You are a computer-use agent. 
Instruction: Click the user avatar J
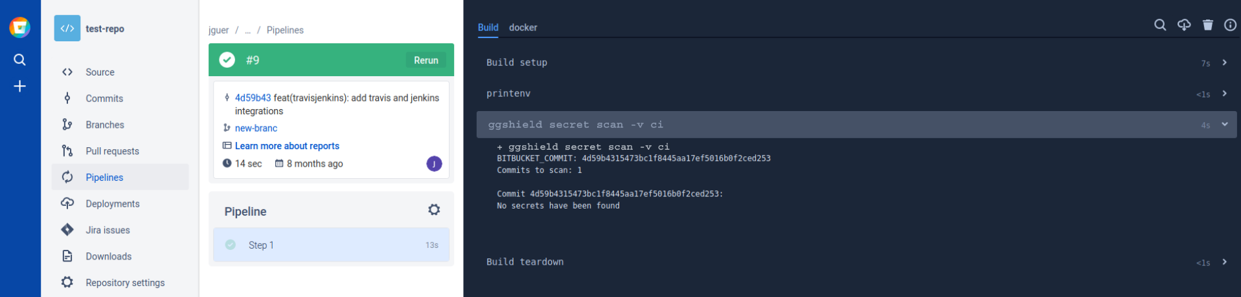click(434, 163)
